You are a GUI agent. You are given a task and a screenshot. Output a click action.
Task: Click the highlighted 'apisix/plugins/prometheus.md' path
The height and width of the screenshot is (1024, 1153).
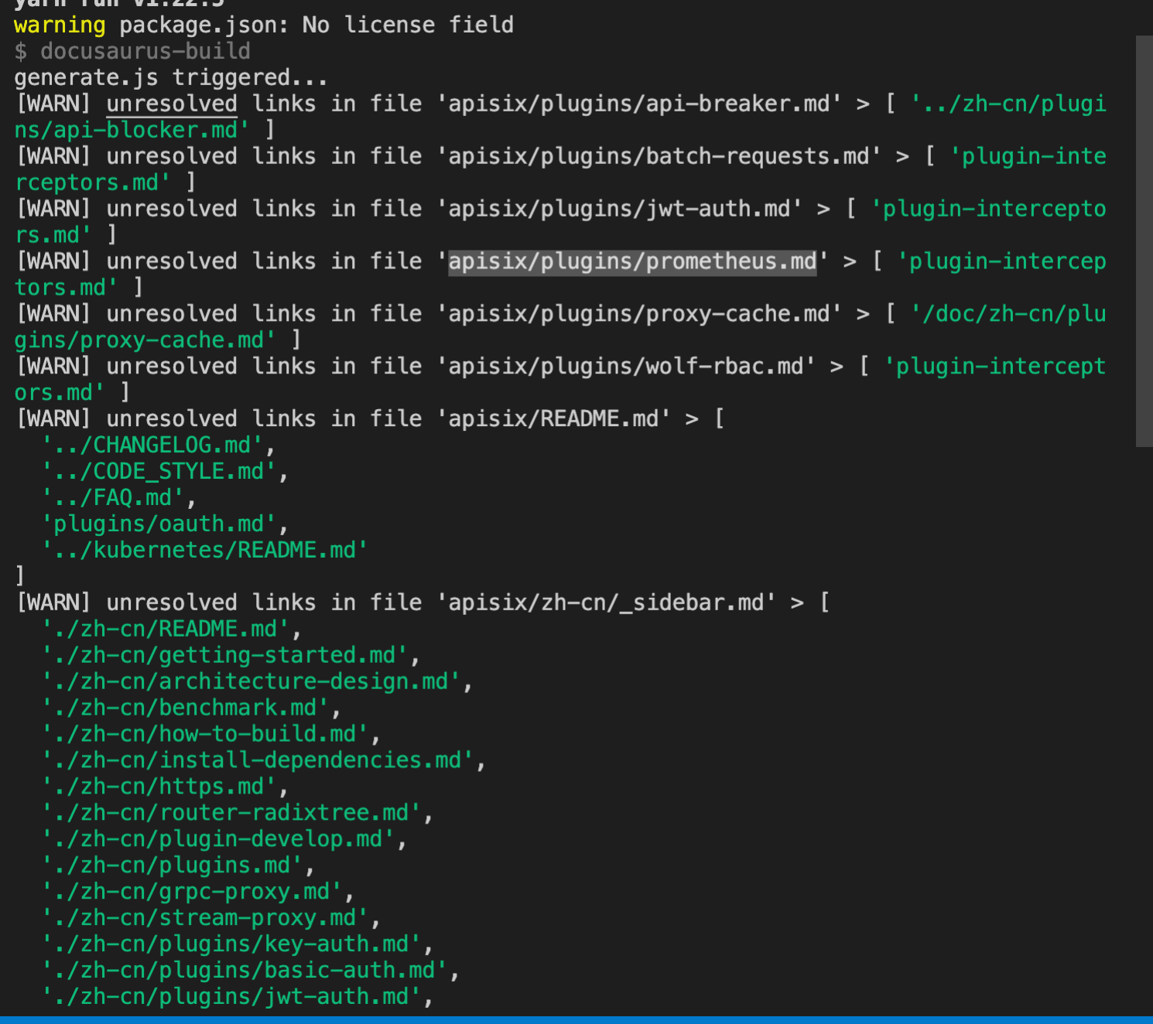coord(632,261)
